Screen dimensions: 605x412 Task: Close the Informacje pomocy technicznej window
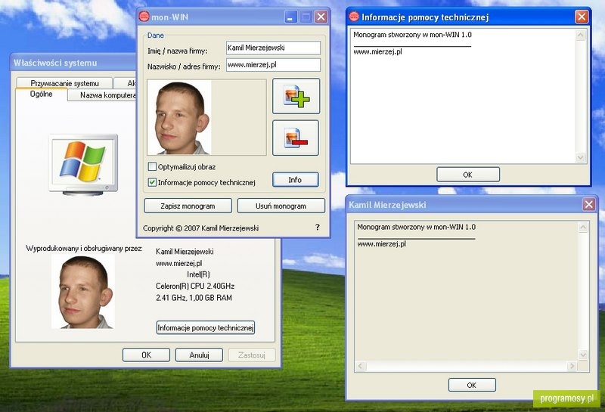click(582, 17)
